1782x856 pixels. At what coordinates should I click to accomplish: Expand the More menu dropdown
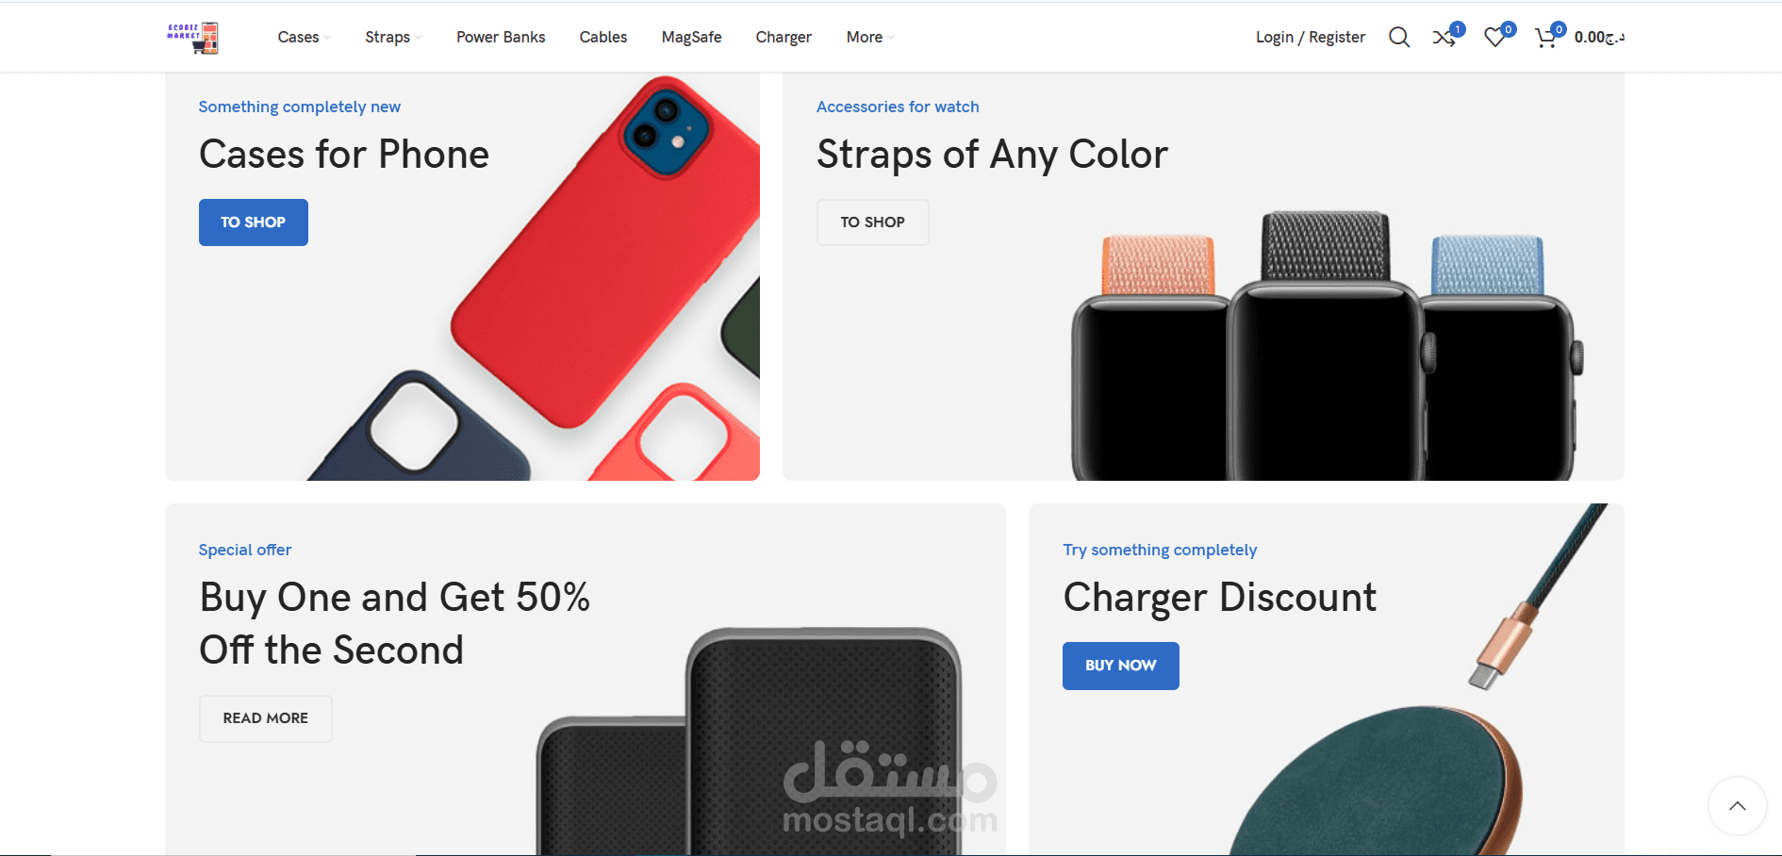click(869, 37)
